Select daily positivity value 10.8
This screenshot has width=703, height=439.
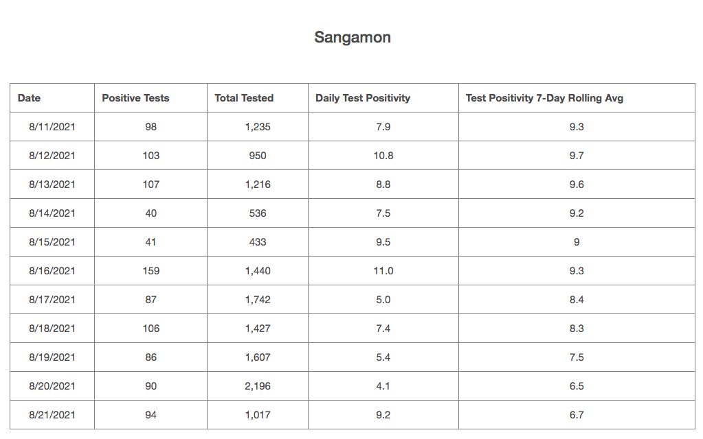coord(383,156)
